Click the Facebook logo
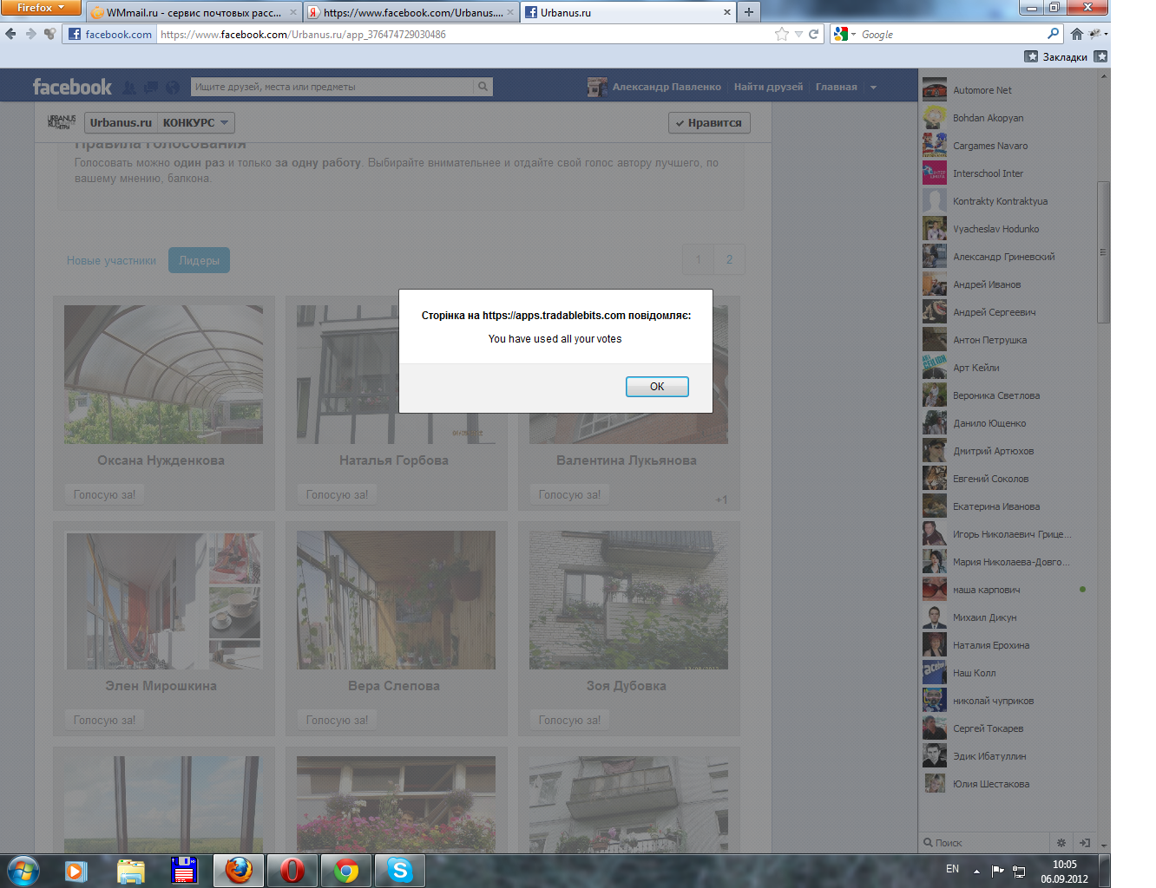The width and height of the screenshot is (1156, 888). (x=72, y=87)
